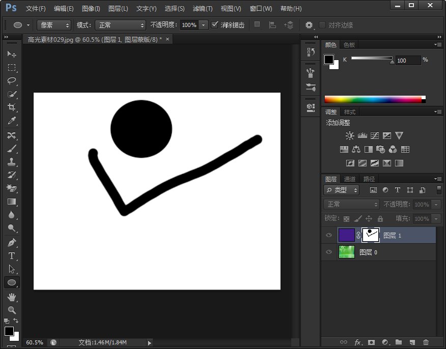Open the layer filter 类型 dropdown
This screenshot has width=446, height=349.
point(342,190)
